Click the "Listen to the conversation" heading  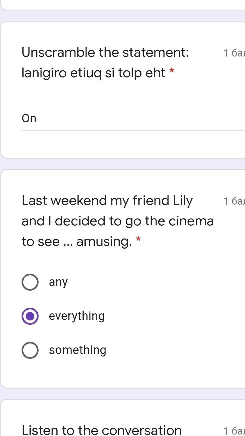[x=102, y=430]
